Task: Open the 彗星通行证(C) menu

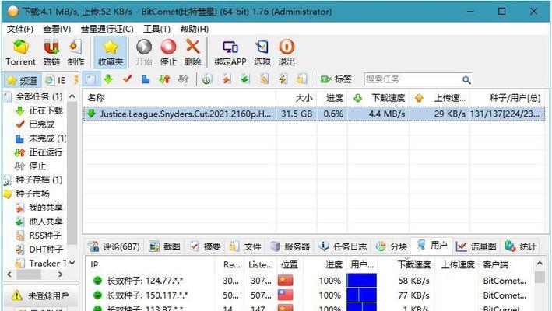Action: (107, 29)
